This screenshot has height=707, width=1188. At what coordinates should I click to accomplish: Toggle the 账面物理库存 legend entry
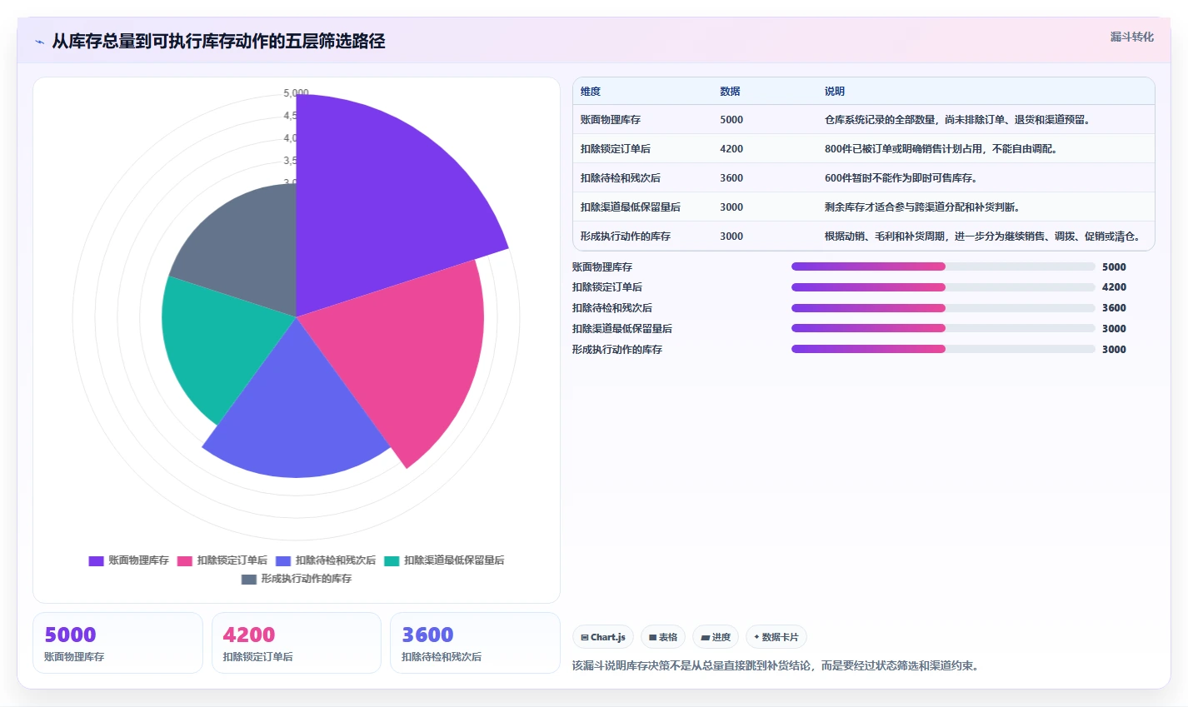(129, 560)
